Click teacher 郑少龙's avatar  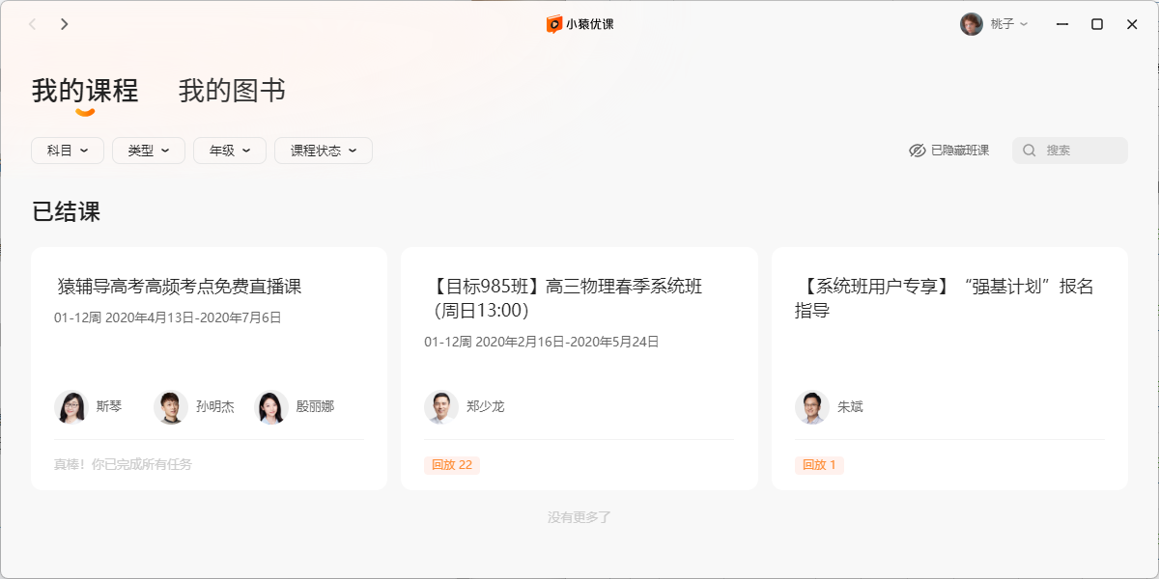coord(441,407)
